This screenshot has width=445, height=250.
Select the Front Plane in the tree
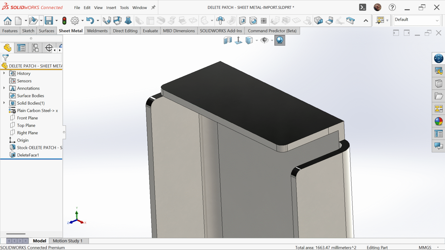click(27, 118)
